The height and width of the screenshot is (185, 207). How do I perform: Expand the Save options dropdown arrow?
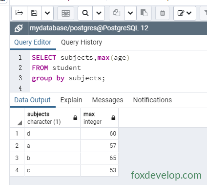(x=47, y=13)
